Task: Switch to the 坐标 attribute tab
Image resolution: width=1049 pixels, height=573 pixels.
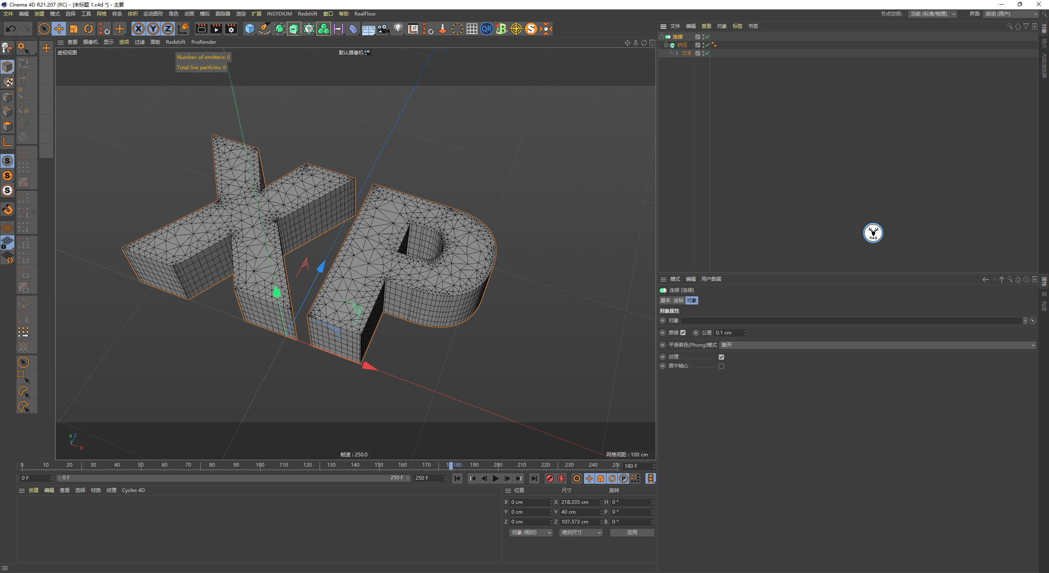Action: (x=679, y=300)
